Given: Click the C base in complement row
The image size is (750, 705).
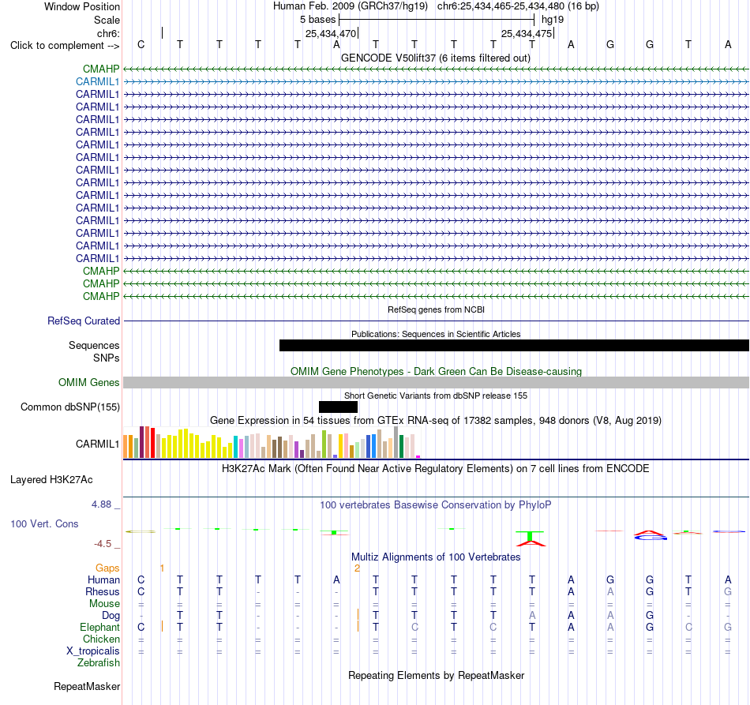Looking at the screenshot, I should click(x=141, y=44).
